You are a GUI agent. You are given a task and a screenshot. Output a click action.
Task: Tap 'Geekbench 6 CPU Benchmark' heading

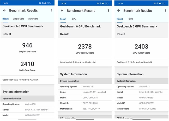23,26
